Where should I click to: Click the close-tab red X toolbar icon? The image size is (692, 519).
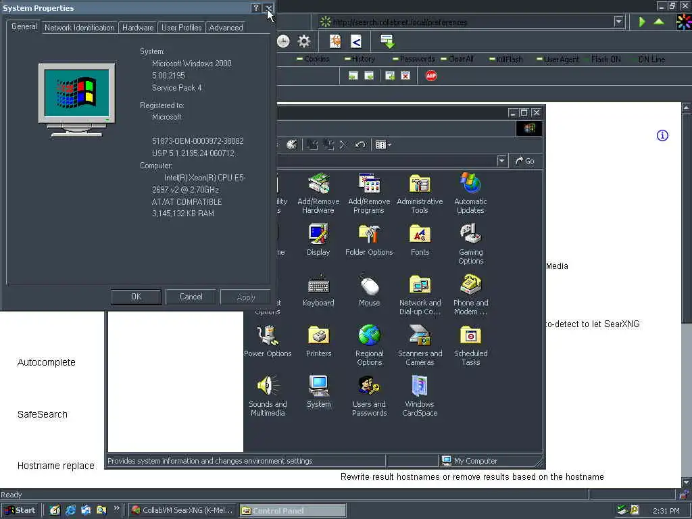[x=405, y=76]
